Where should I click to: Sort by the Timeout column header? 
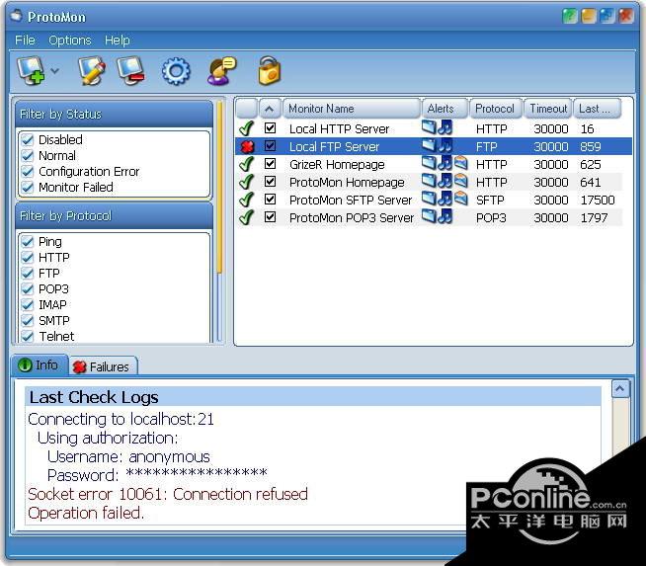547,109
